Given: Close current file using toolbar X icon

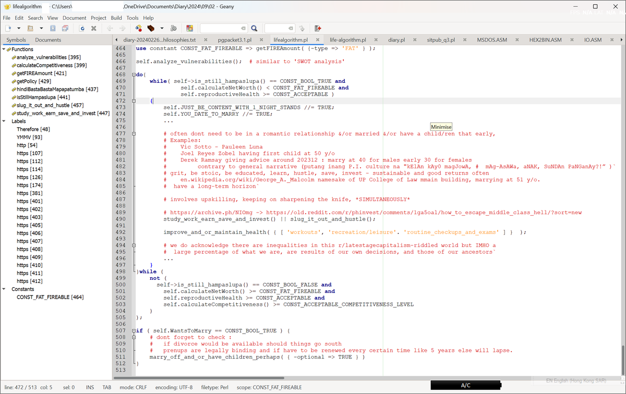Looking at the screenshot, I should pos(94,28).
